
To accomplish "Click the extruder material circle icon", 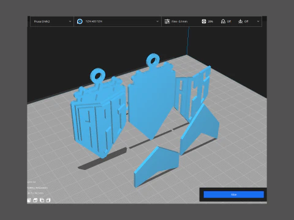I will [x=80, y=21].
